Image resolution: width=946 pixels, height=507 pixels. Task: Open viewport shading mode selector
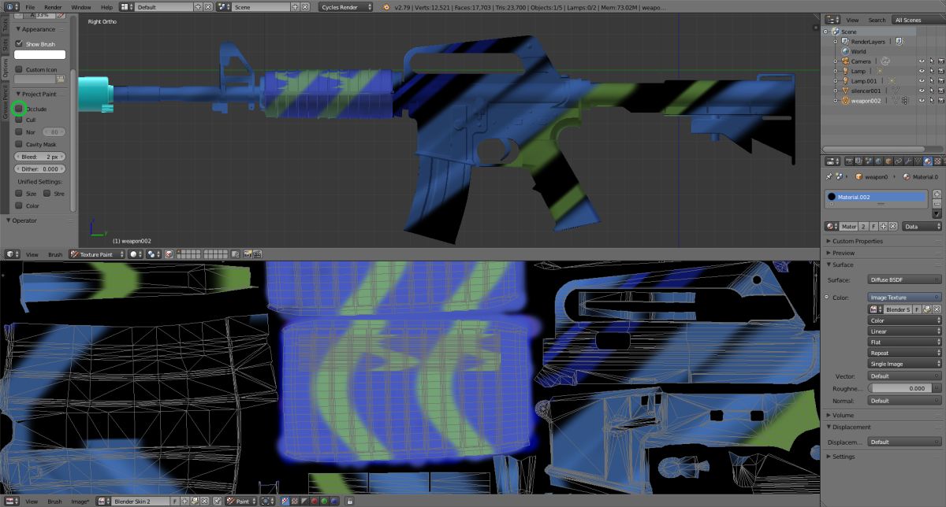point(134,254)
